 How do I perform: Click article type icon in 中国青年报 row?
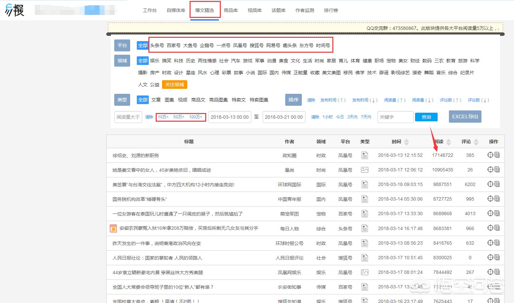point(365,199)
